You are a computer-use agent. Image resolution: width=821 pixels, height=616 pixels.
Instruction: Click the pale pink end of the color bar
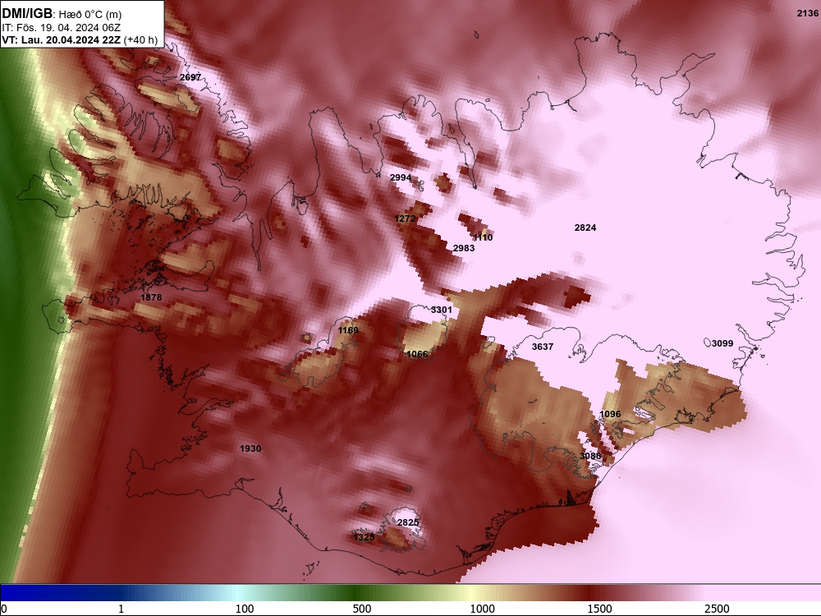764,592
